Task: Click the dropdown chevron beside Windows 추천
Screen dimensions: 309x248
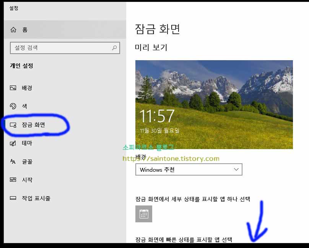Action: coord(236,169)
